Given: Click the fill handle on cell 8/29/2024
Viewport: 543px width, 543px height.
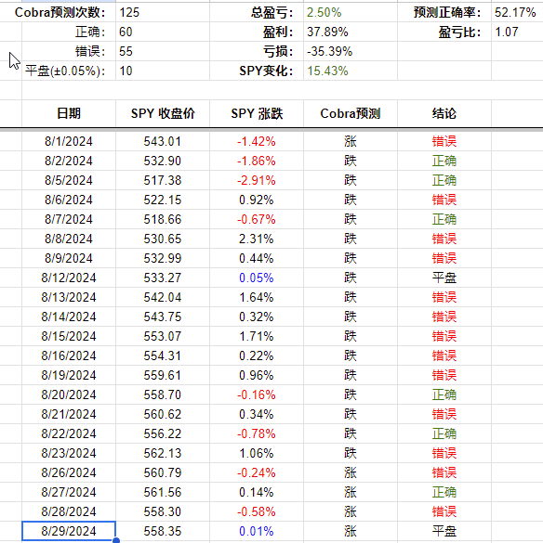Looking at the screenshot, I should click(x=116, y=540).
